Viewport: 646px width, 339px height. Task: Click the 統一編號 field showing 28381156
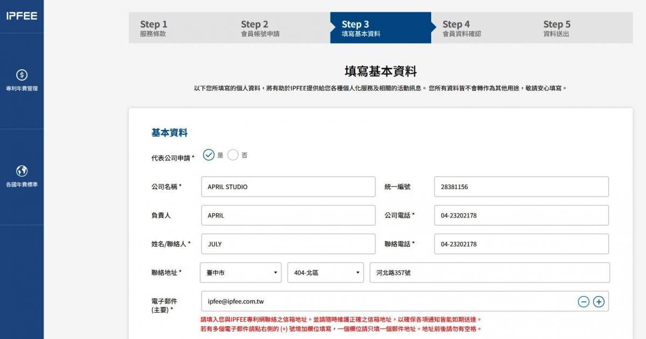tap(521, 187)
